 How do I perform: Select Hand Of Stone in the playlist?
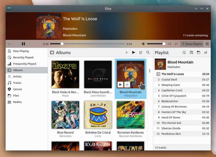182,118
